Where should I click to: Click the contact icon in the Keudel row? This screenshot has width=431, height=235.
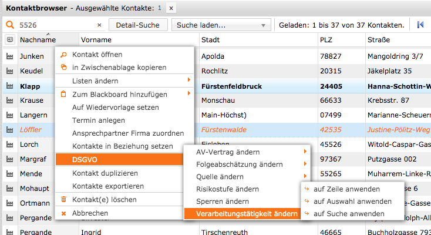pos(9,71)
